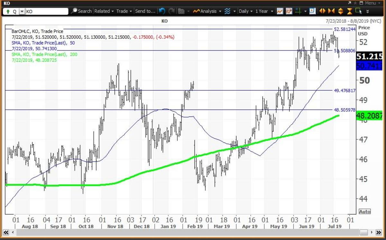Click the vertical expand orange arrows icon
The image size is (386, 240).
click(341, 11)
